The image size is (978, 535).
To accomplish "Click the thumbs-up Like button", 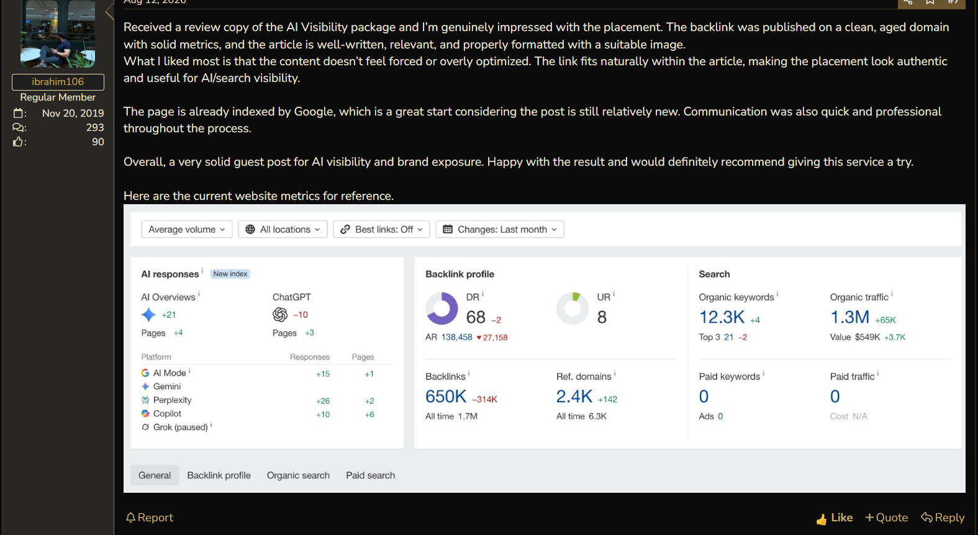I will click(x=834, y=518).
